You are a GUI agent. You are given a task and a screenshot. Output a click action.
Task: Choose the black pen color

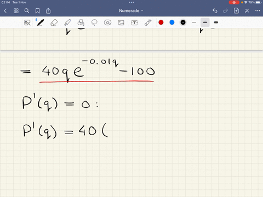(x=183, y=22)
